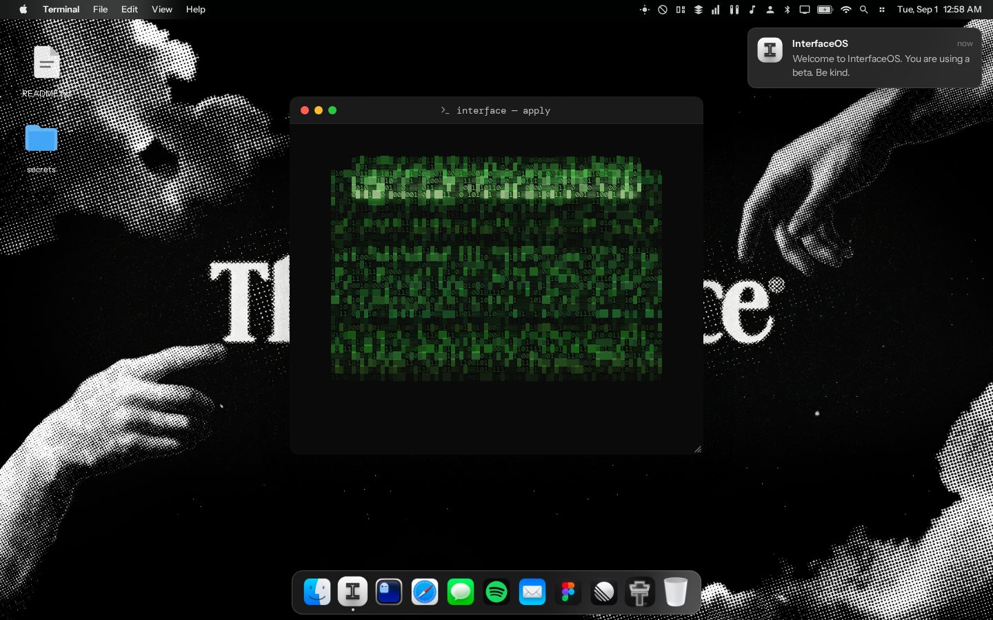Click the stacked layers icon in menu bar
This screenshot has width=993, height=620.
pyautogui.click(x=699, y=10)
